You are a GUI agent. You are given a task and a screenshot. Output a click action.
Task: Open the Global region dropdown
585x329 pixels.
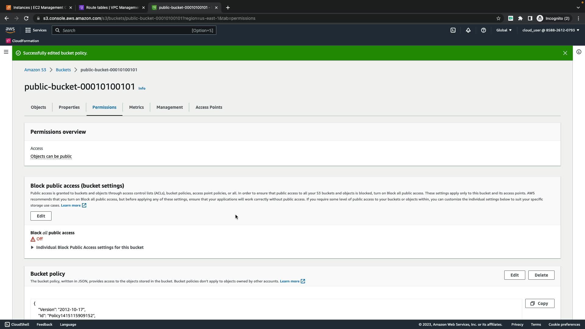coord(504,30)
